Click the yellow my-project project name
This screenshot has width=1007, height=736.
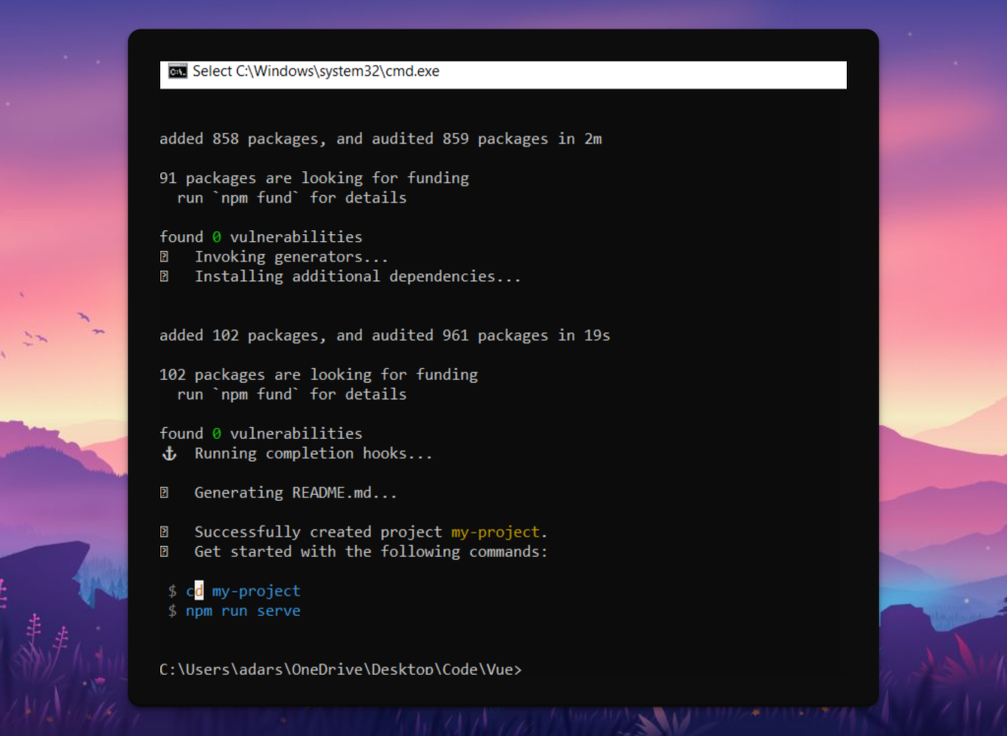click(x=495, y=532)
